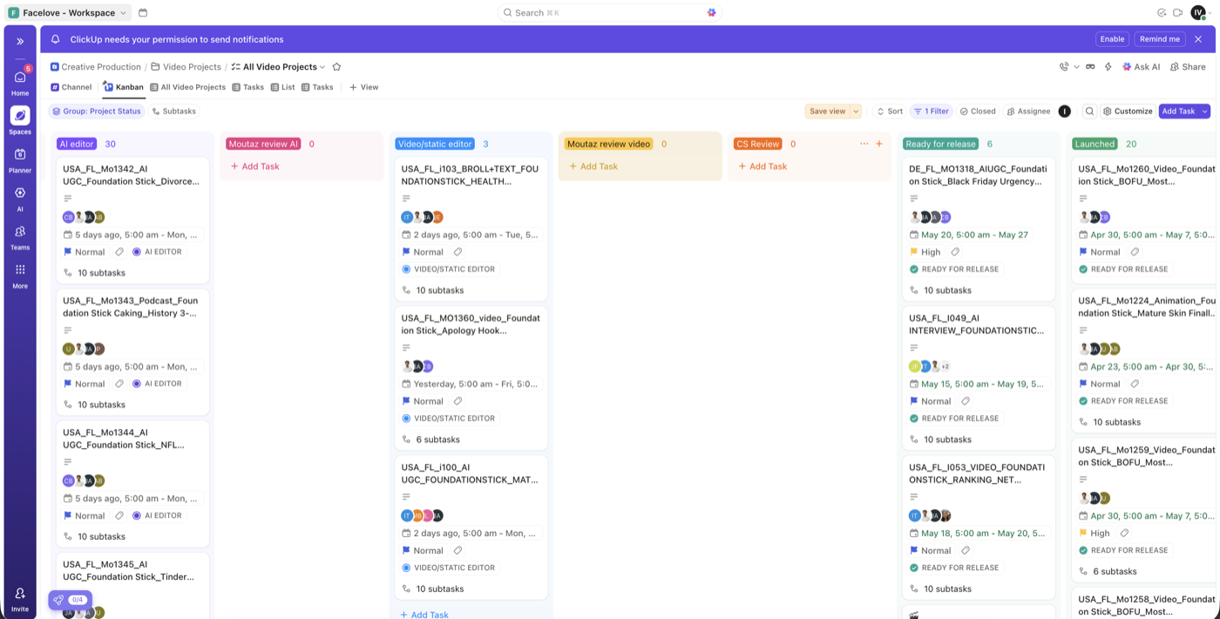This screenshot has width=1220, height=619.
Task: Click Enable in the notification banner
Action: pyautogui.click(x=1112, y=39)
